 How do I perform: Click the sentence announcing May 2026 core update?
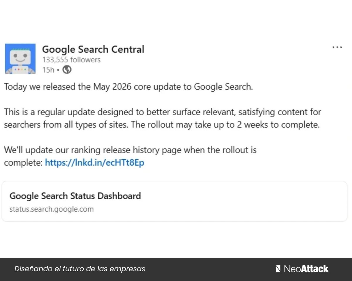[x=128, y=87]
